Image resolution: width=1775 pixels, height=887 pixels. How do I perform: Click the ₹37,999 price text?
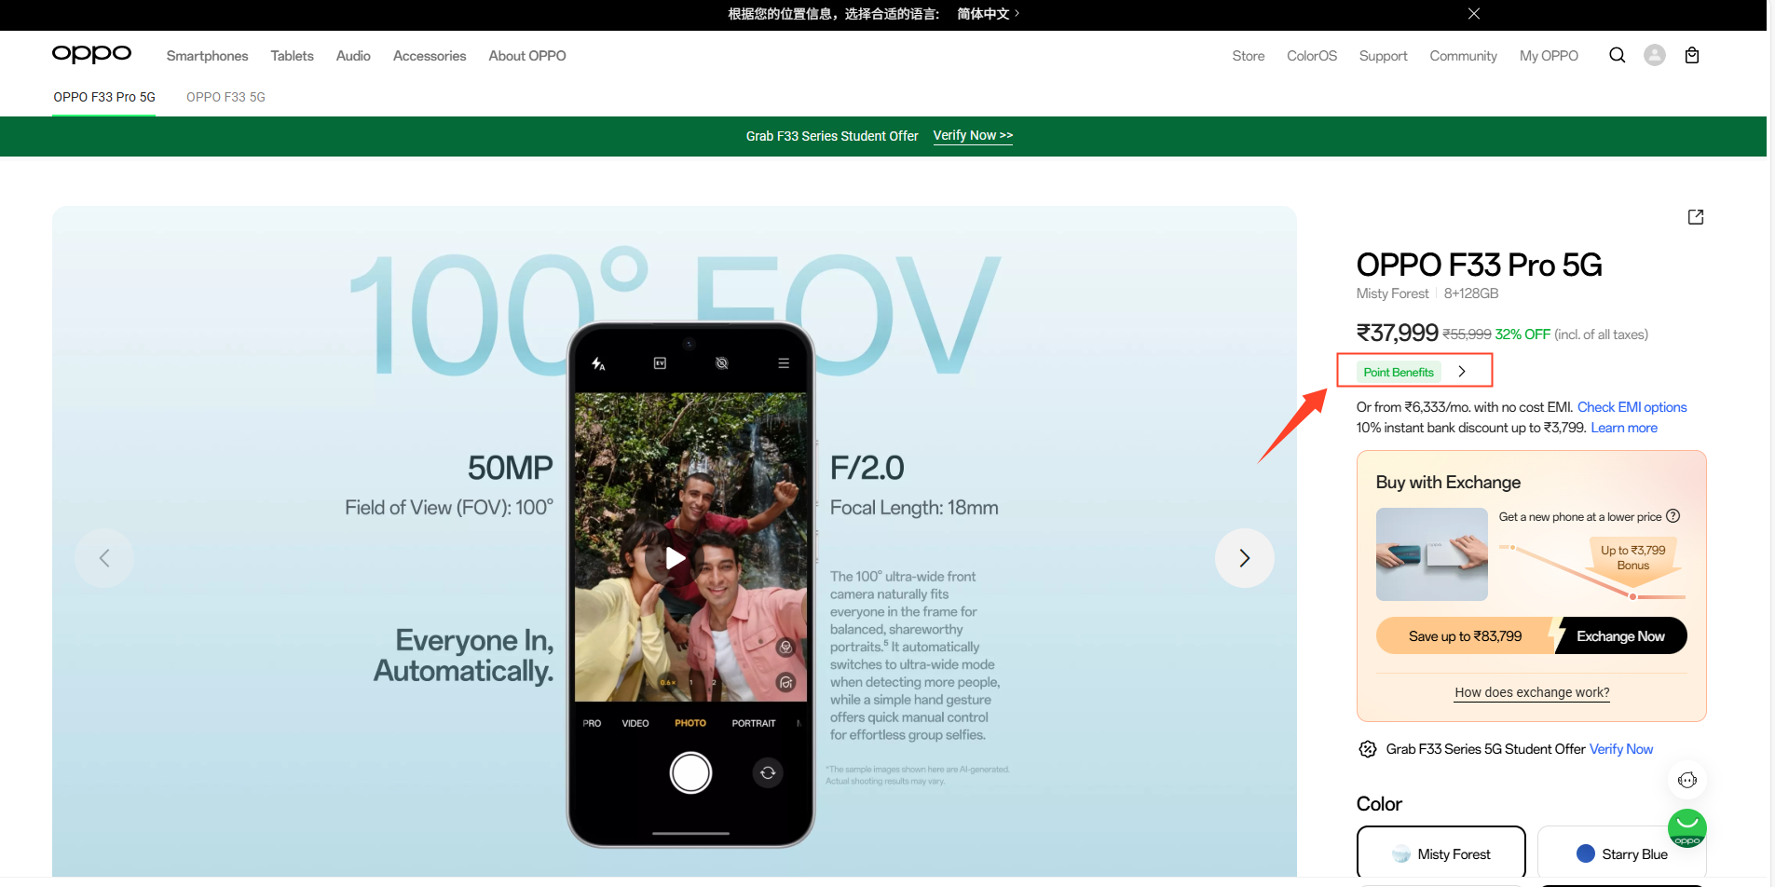click(1398, 333)
